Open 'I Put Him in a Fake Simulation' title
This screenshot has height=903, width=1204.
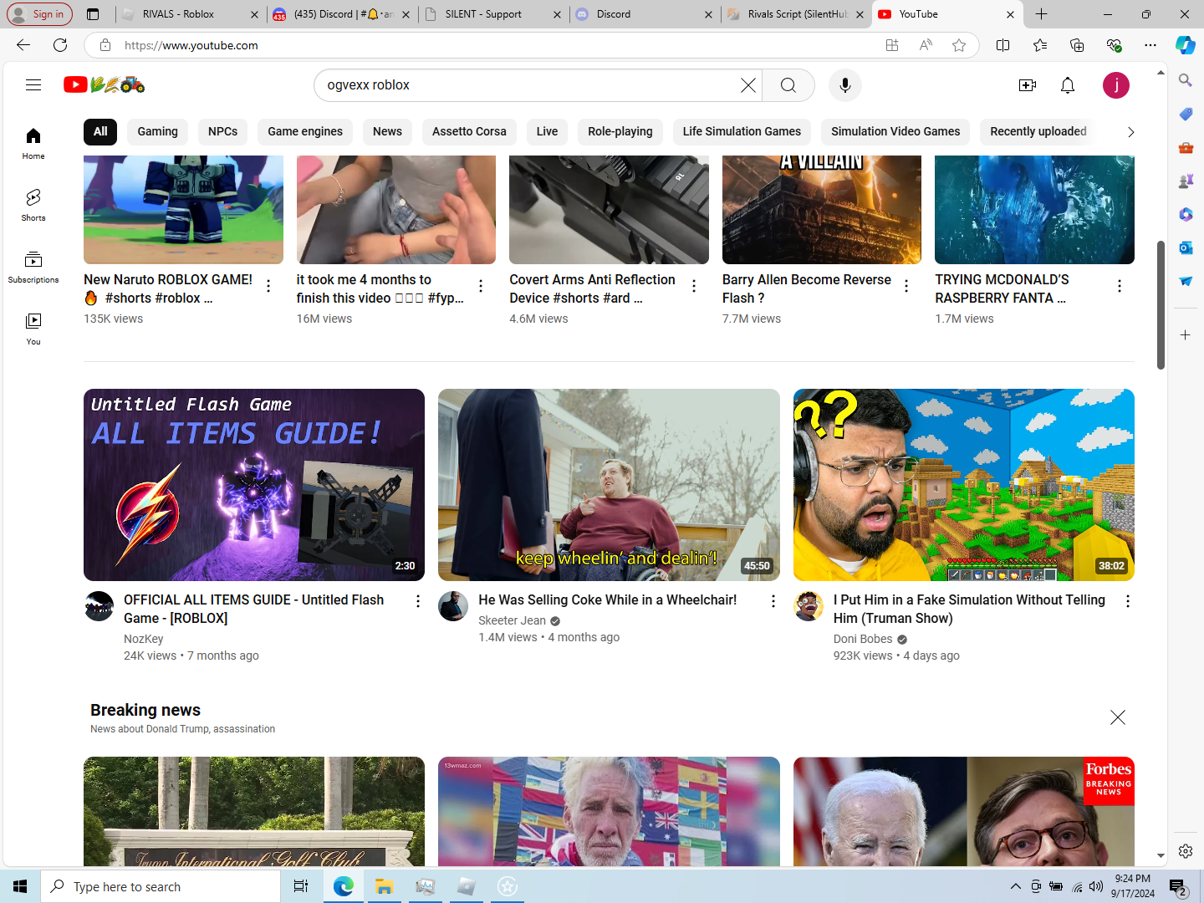coord(969,609)
